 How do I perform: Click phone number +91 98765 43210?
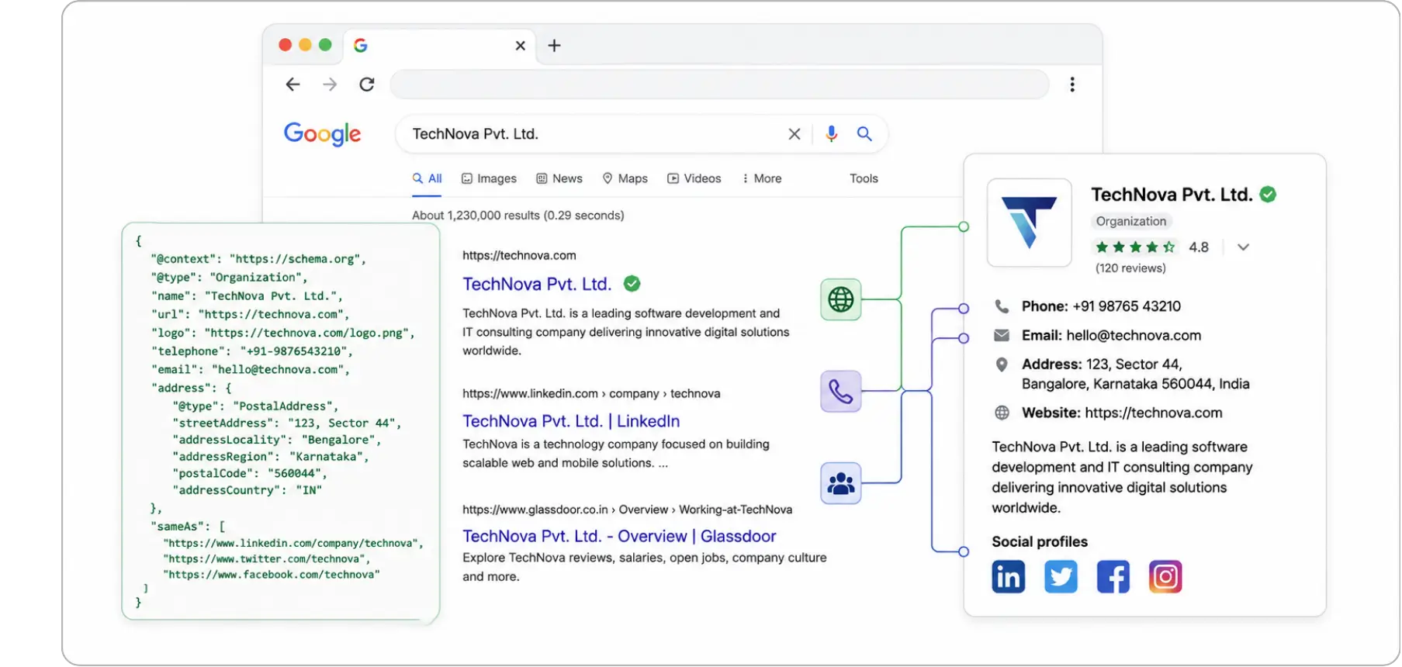[x=1127, y=306]
